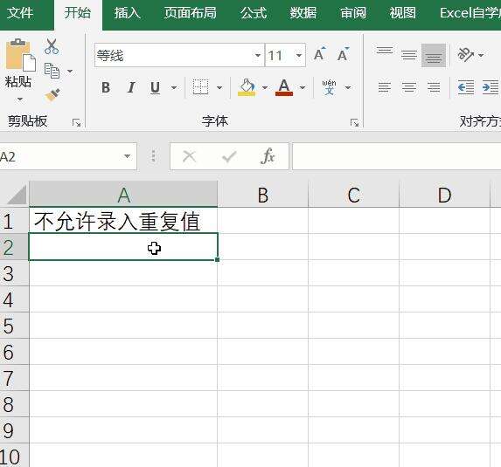
Task: Open the 数据 ribbon tab
Action: 303,13
